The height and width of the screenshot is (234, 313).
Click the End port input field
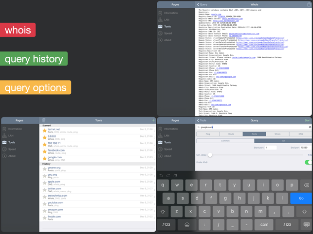[306, 148]
